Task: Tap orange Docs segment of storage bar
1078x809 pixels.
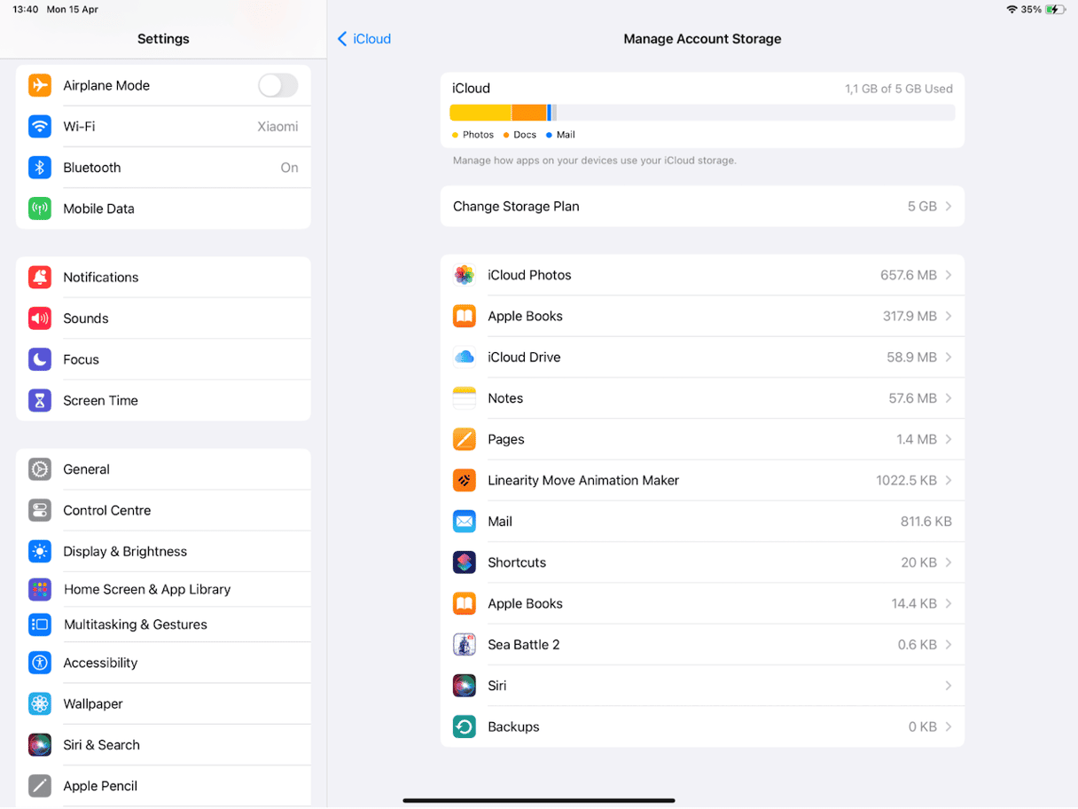Action: click(529, 113)
